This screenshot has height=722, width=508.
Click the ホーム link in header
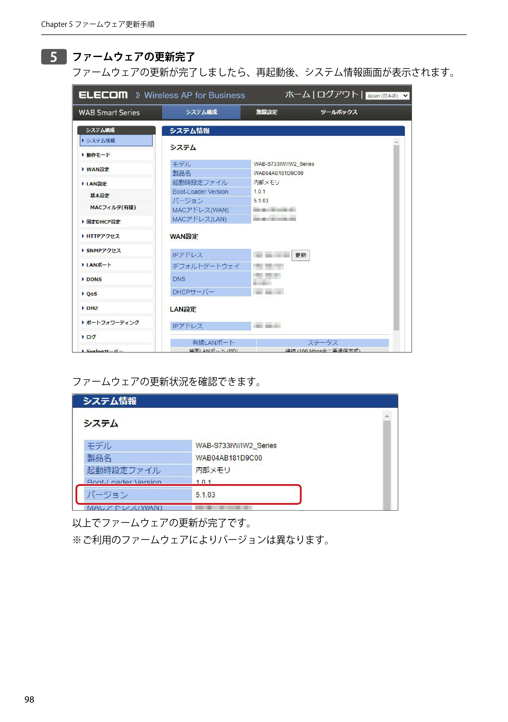click(x=297, y=94)
